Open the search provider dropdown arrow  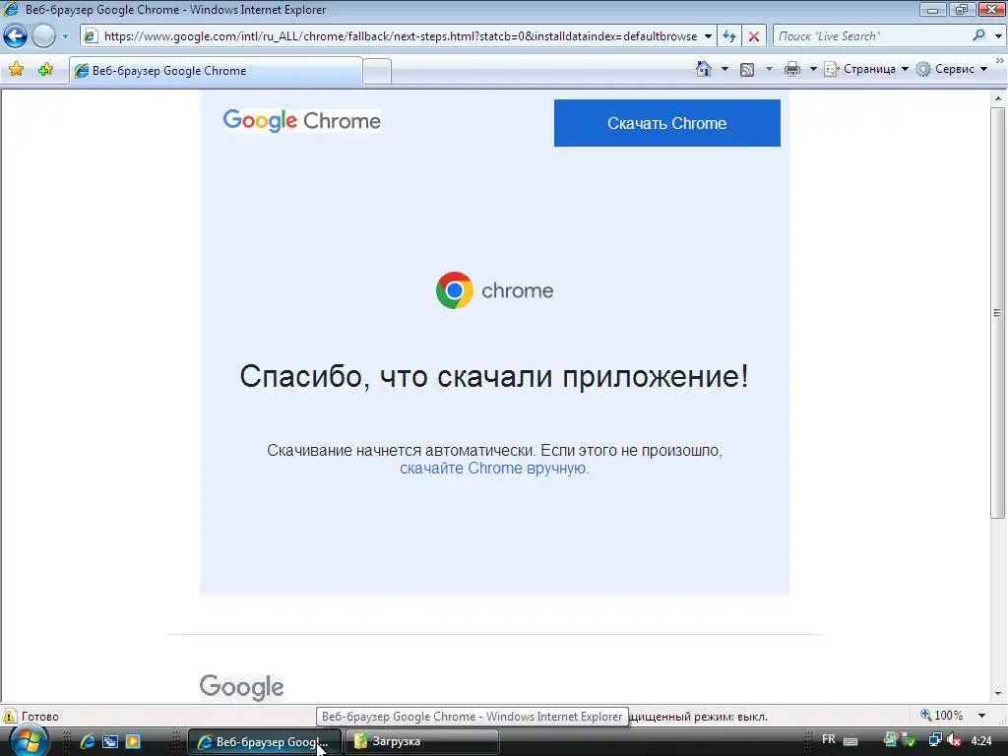pyautogui.click(x=998, y=36)
